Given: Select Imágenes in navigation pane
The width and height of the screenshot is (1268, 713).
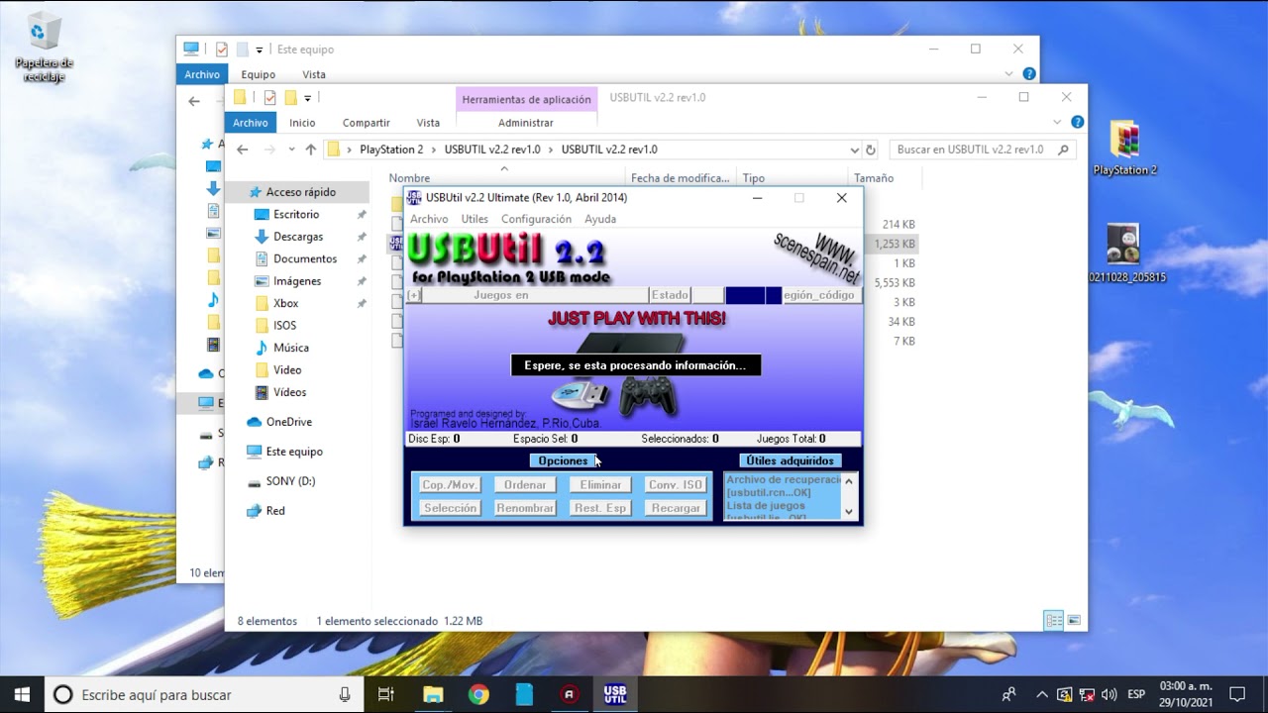Looking at the screenshot, I should [297, 281].
